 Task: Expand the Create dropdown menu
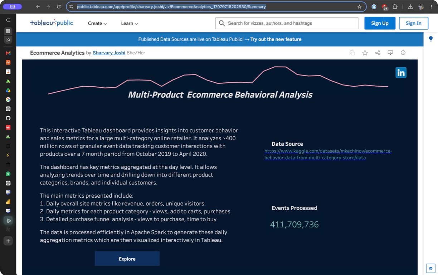pyautogui.click(x=97, y=23)
